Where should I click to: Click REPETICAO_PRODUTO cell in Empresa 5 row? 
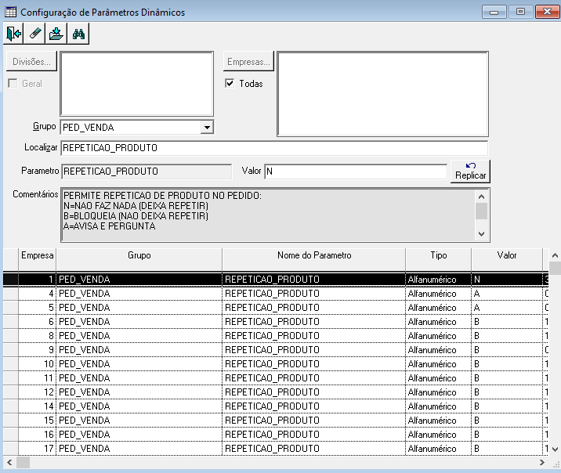[x=313, y=308]
